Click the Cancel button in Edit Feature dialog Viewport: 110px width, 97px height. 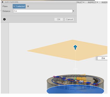point(69,19)
